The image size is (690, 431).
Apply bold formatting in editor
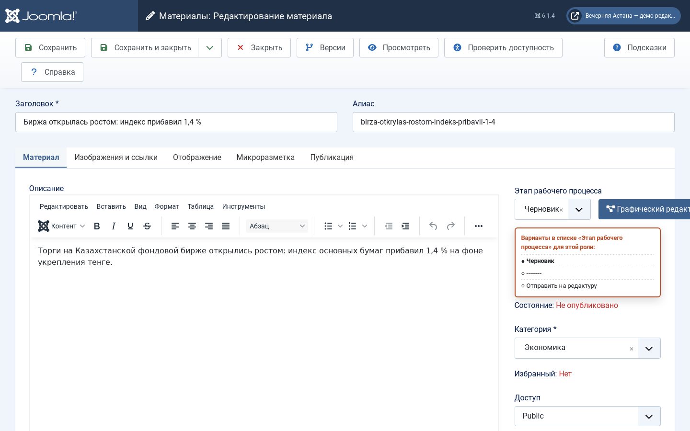point(97,226)
